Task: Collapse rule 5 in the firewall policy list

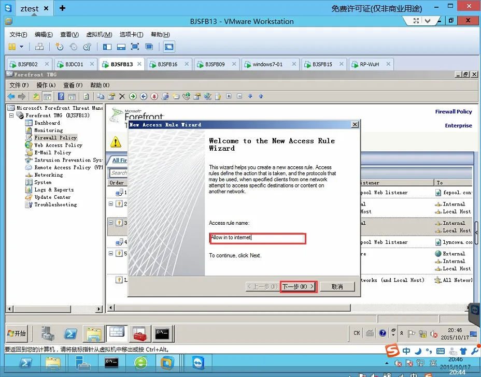Action: [x=111, y=253]
